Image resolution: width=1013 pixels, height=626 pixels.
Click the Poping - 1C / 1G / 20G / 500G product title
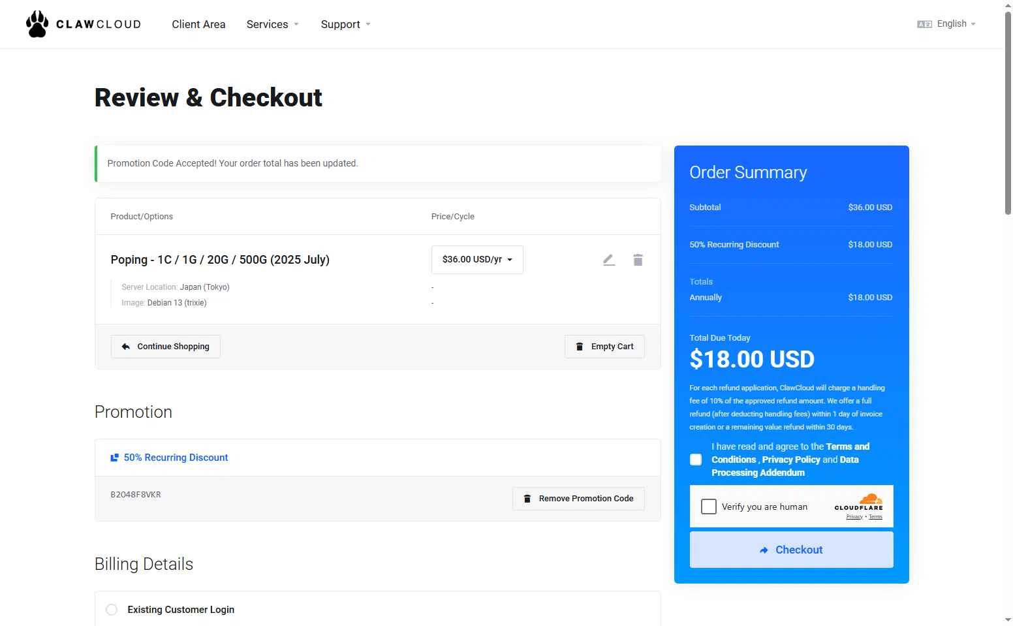[x=220, y=260]
